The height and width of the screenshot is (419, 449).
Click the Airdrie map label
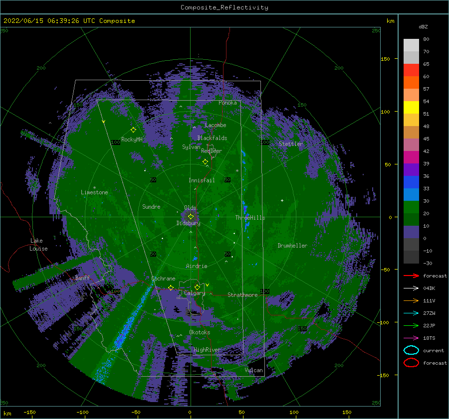197,266
